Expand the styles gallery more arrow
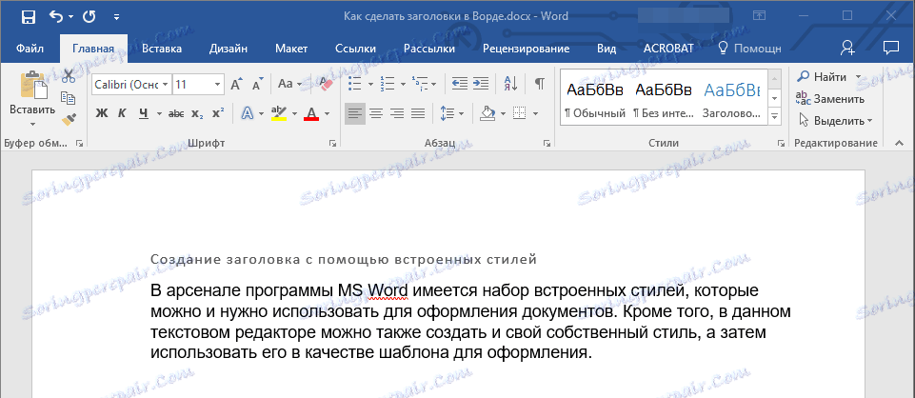Screen dimensions: 915x398 pos(775,117)
